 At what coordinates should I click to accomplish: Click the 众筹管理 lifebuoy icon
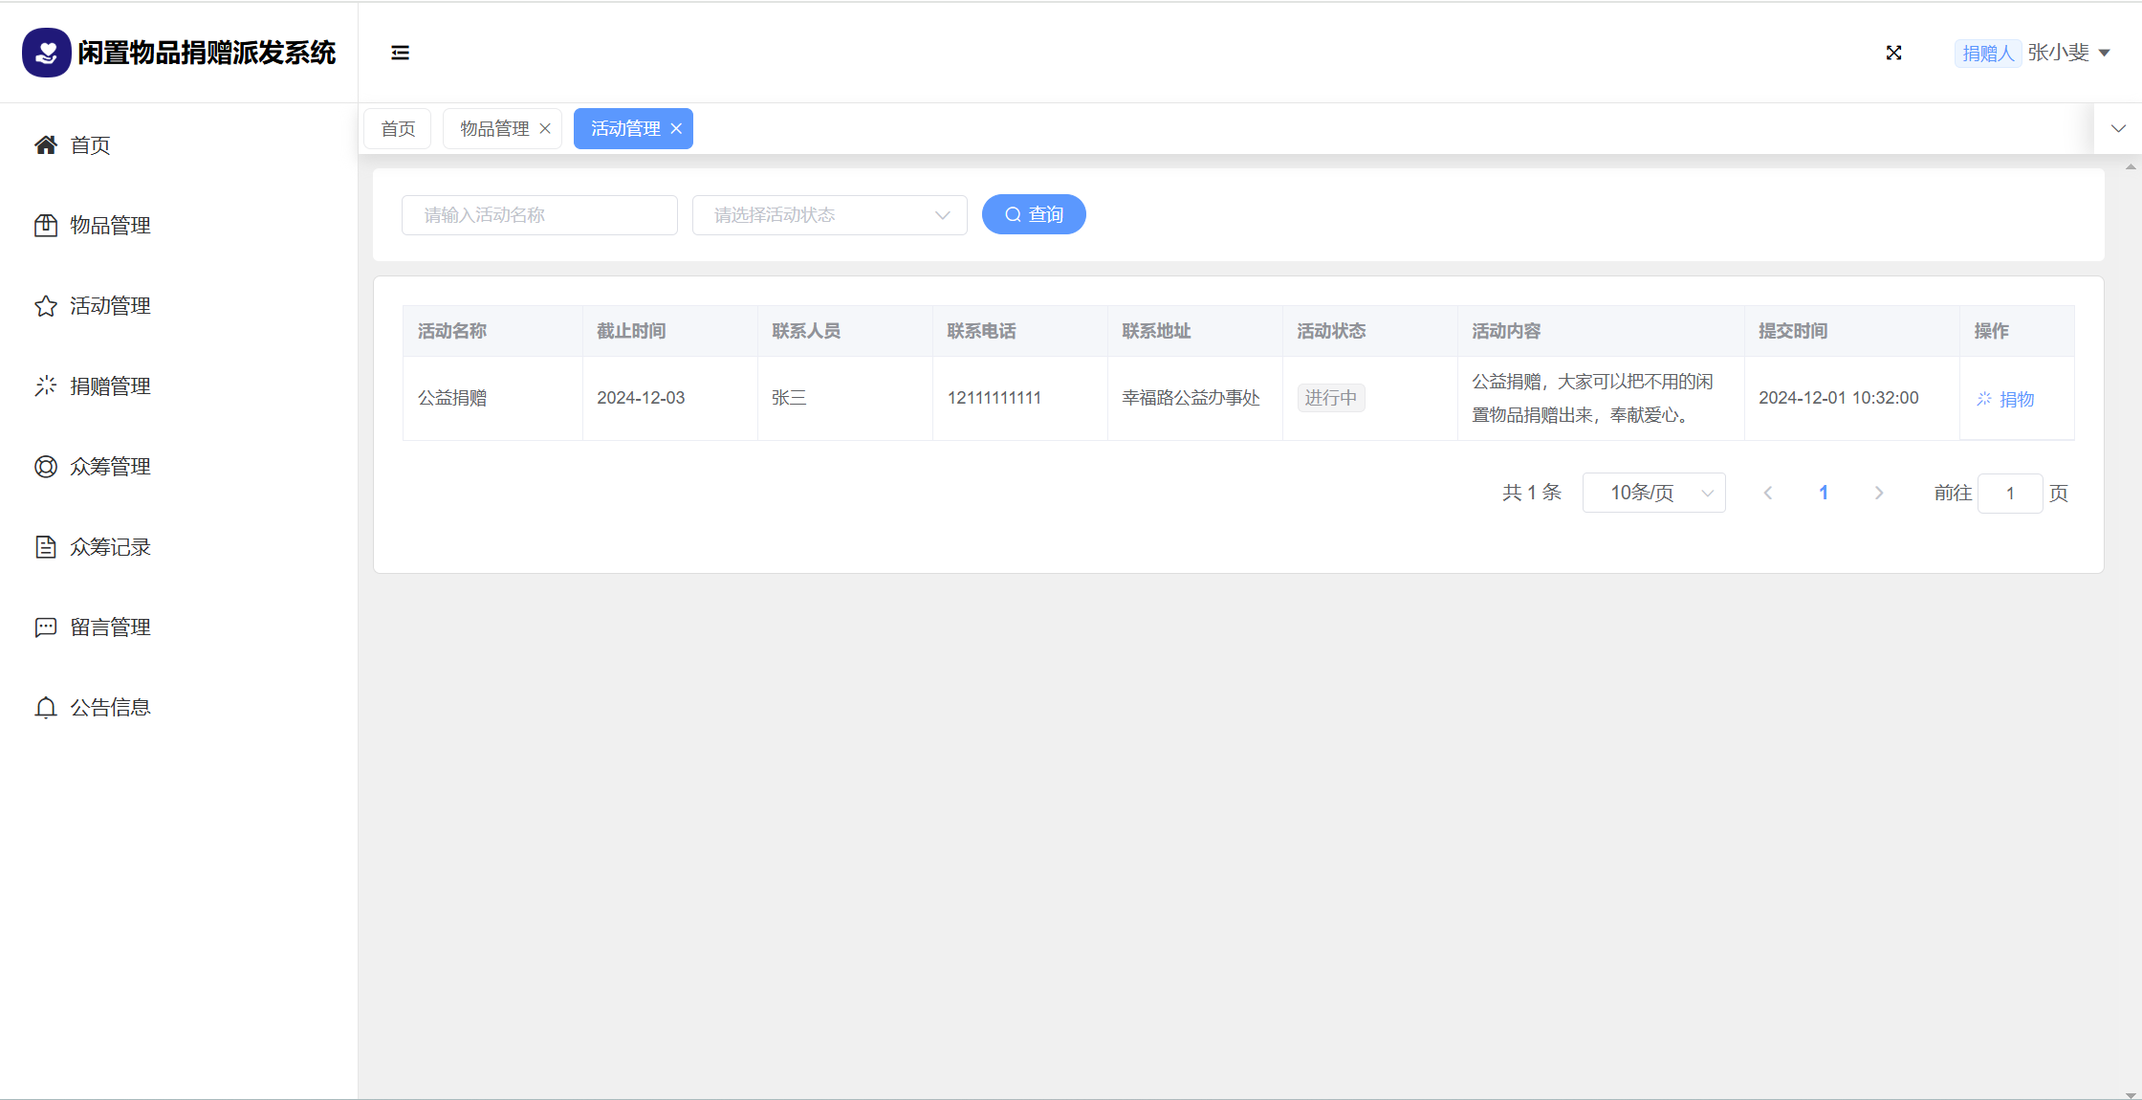pyautogui.click(x=45, y=467)
